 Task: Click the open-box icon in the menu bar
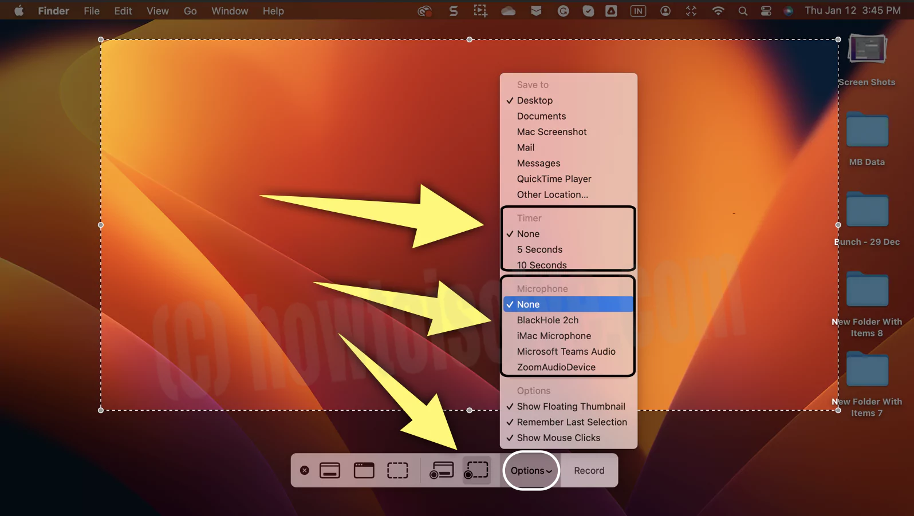(536, 11)
